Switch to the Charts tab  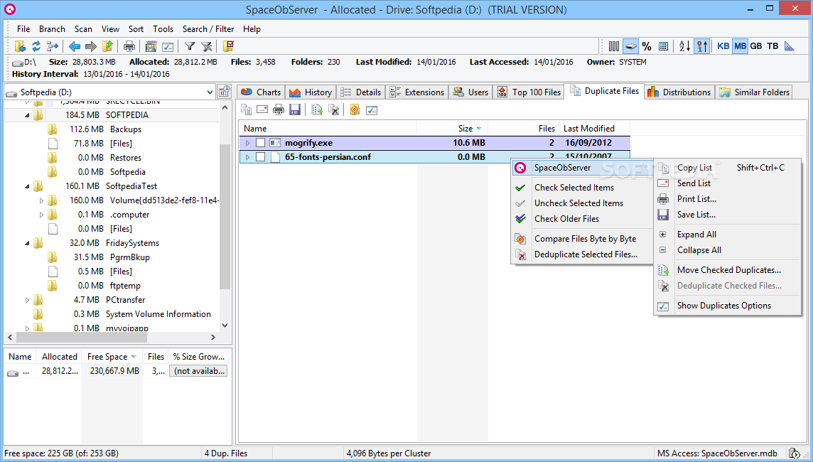point(262,92)
